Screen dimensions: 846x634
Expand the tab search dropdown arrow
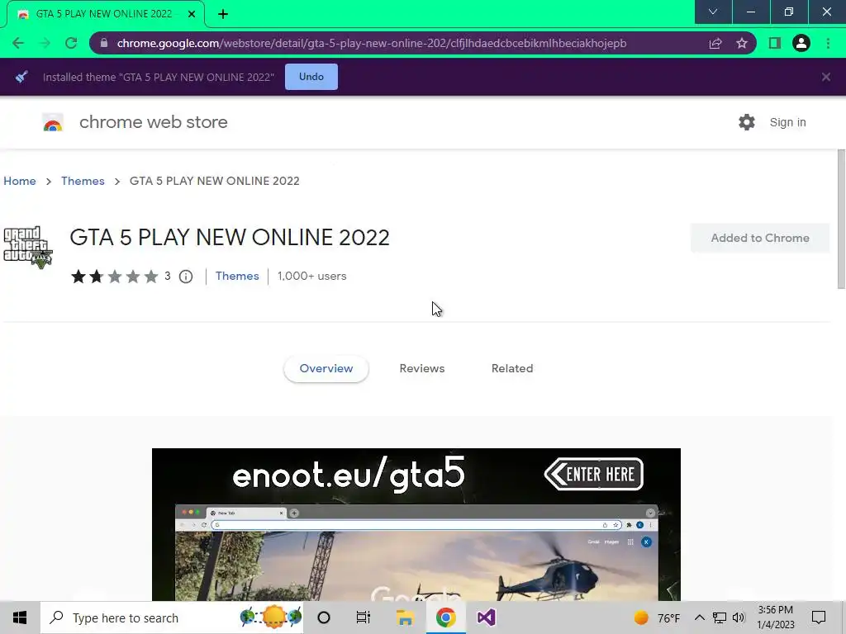click(x=713, y=12)
